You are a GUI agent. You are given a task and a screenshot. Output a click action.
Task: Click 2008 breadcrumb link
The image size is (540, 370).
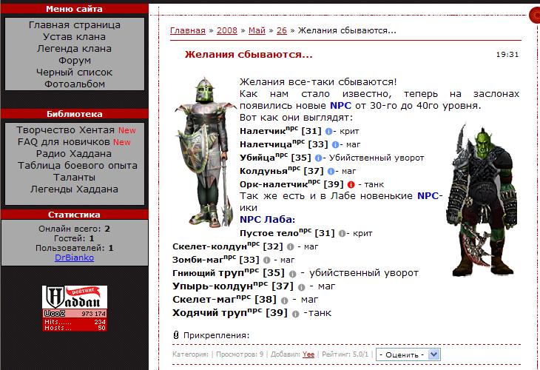[x=227, y=30]
